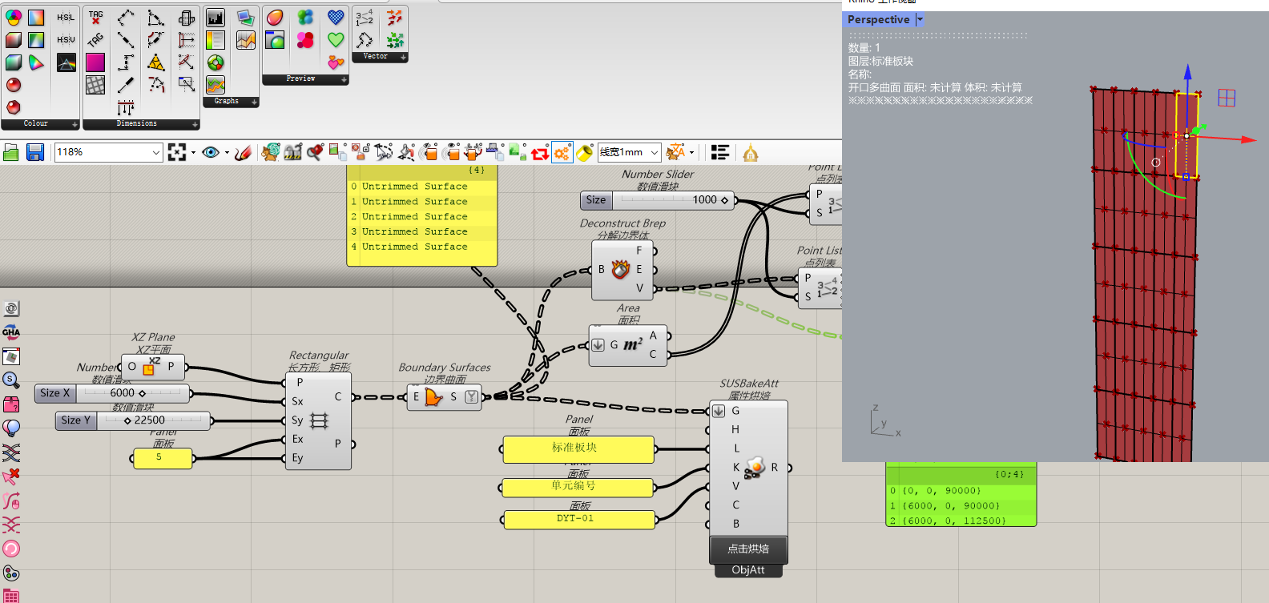The height and width of the screenshot is (603, 1269).
Task: Click the Rectangle component grid icon
Action: tap(319, 420)
